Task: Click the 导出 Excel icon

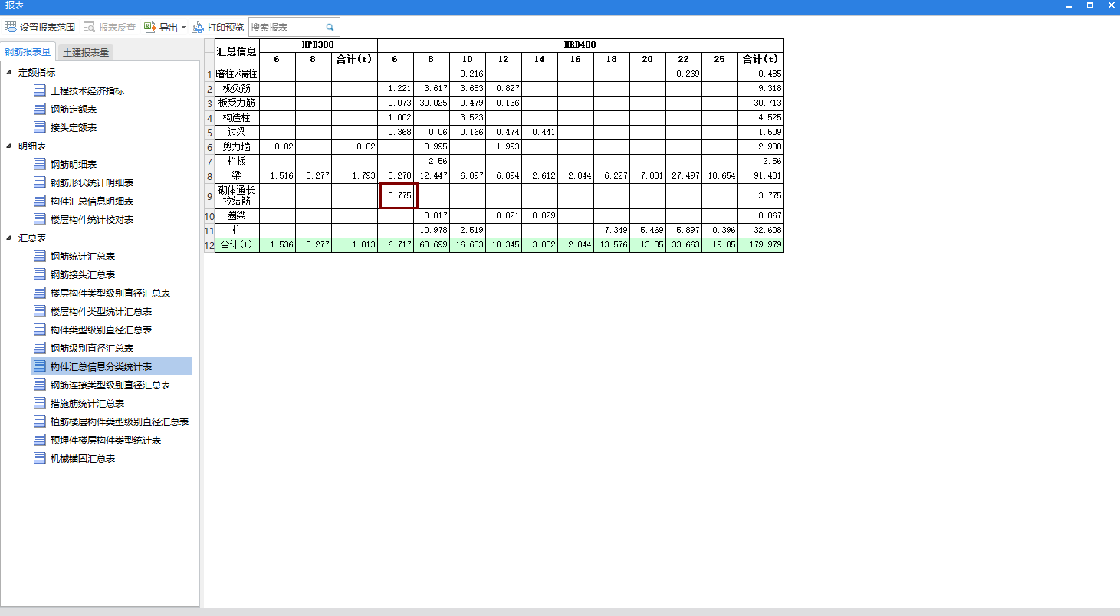Action: 150,27
